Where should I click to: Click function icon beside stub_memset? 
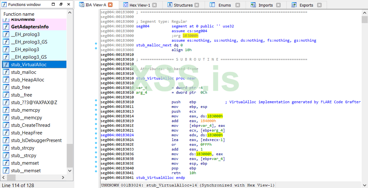6,163
